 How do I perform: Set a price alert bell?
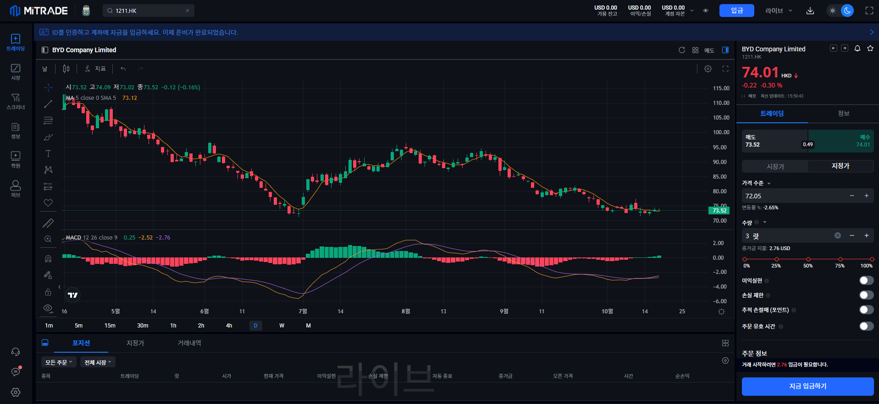coord(857,49)
